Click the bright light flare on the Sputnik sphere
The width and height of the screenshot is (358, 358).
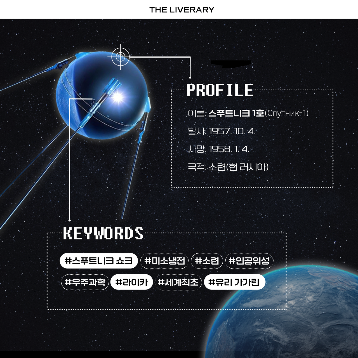click(x=117, y=97)
